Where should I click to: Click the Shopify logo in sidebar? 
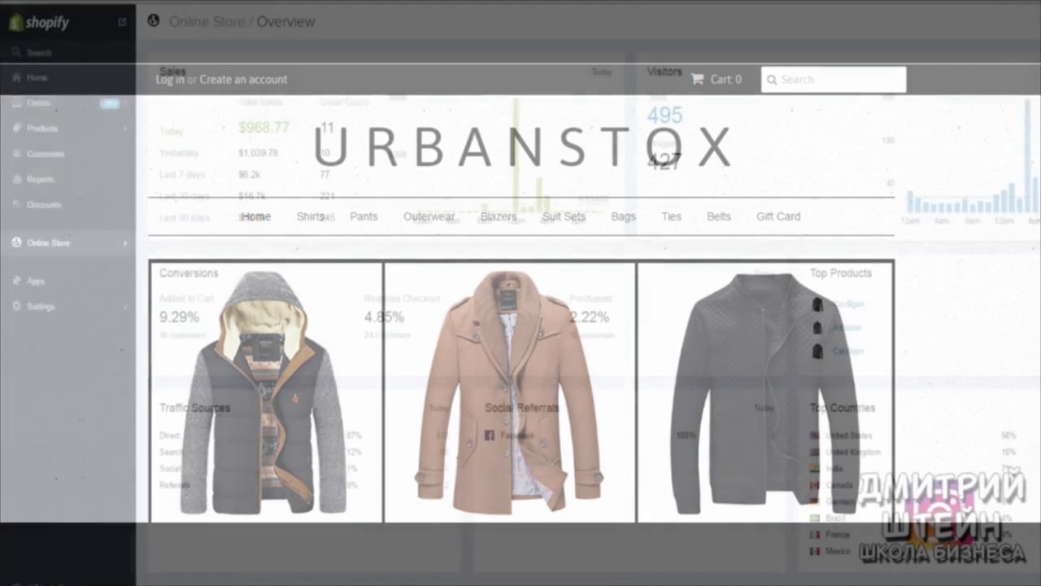(x=39, y=23)
